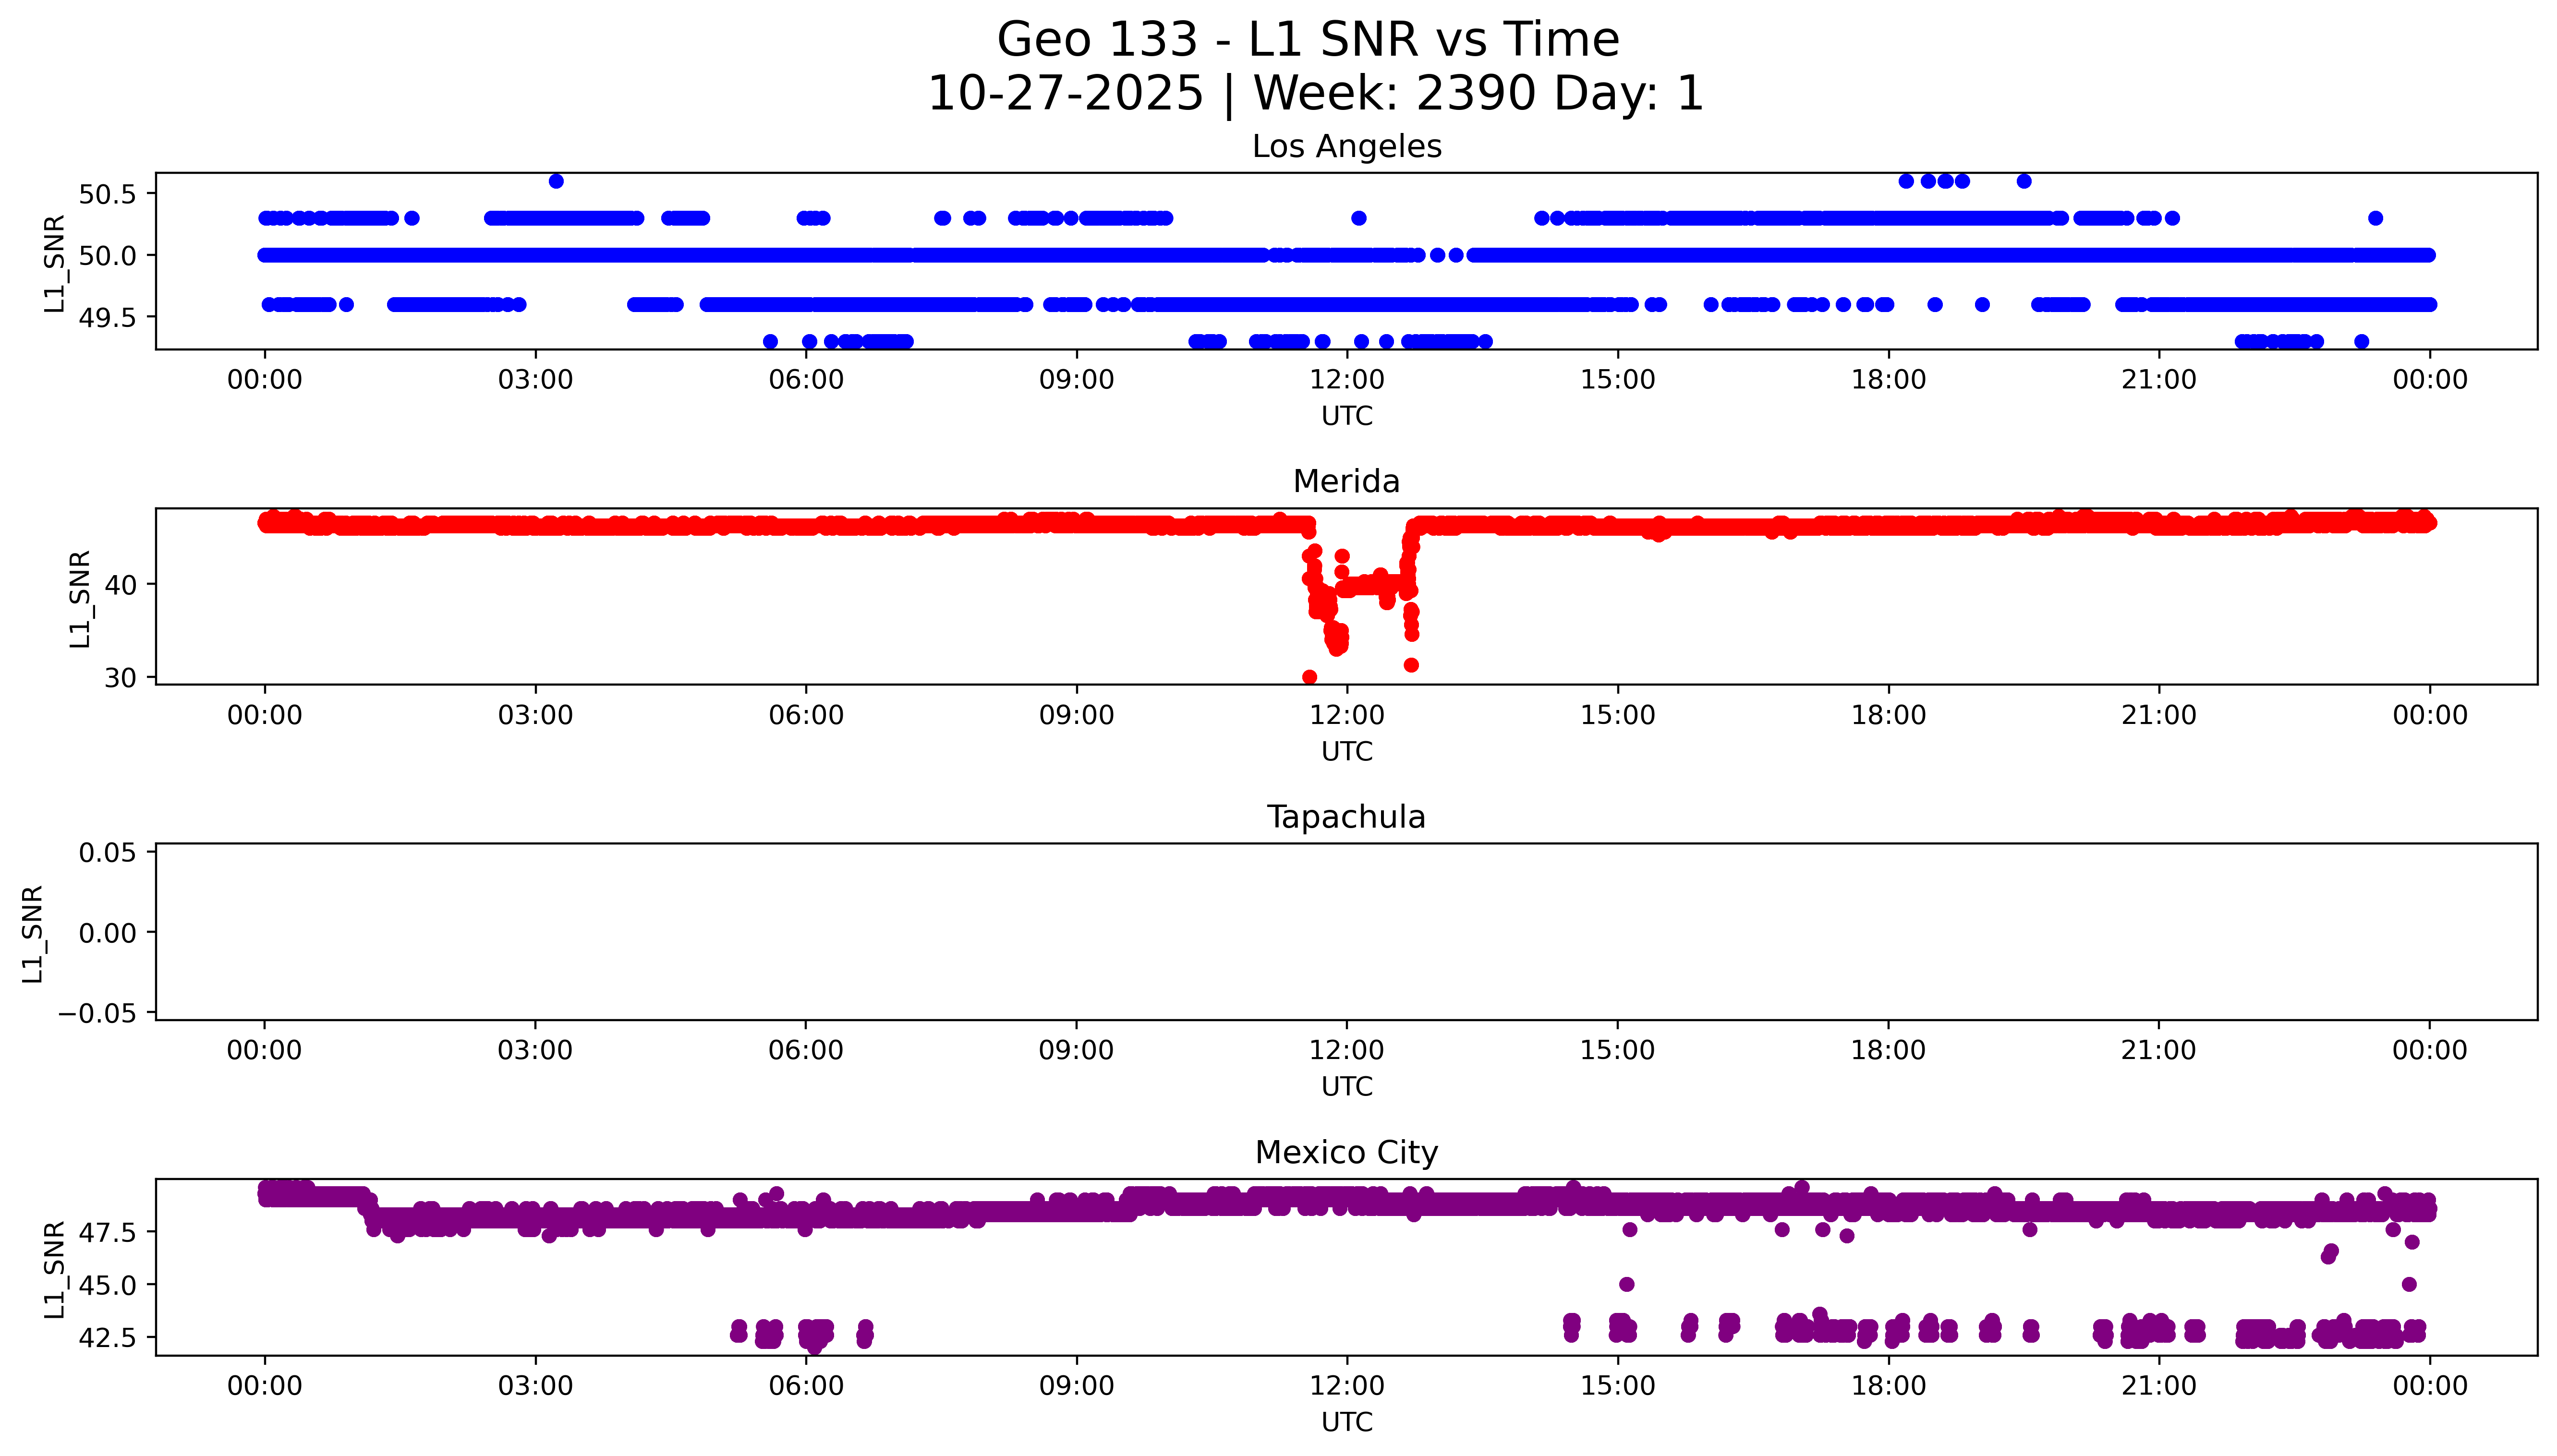The width and height of the screenshot is (2557, 1456).
Task: Click the 'Merida' subplot title
Action: click(x=1346, y=482)
